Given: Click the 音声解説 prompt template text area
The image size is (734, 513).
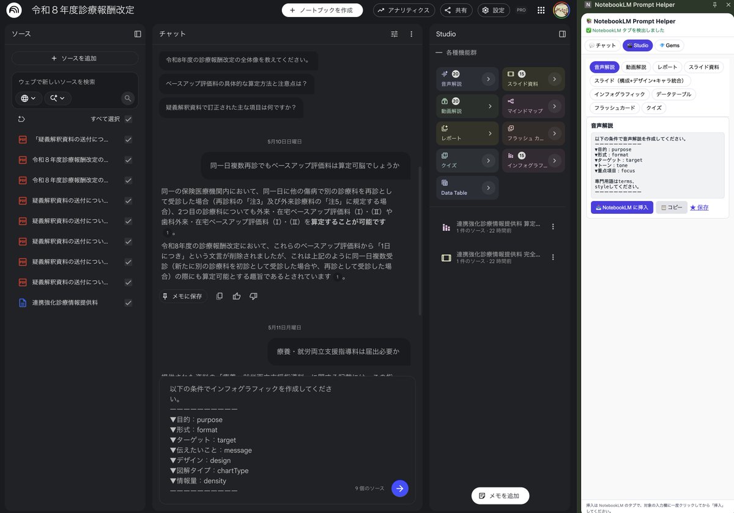Looking at the screenshot, I should point(658,165).
